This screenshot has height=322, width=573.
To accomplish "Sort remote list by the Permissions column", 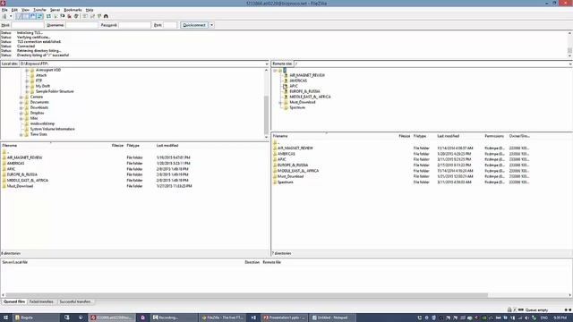I will tap(494, 136).
